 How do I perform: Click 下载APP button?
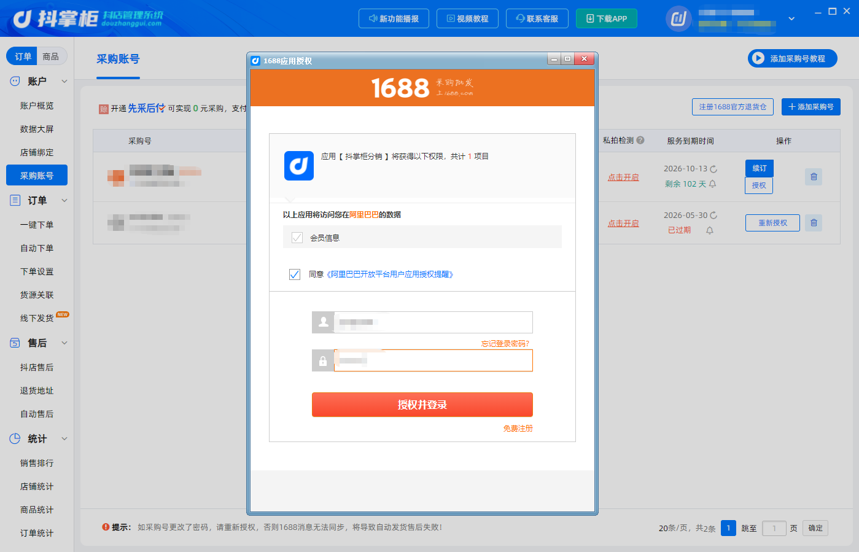point(607,18)
